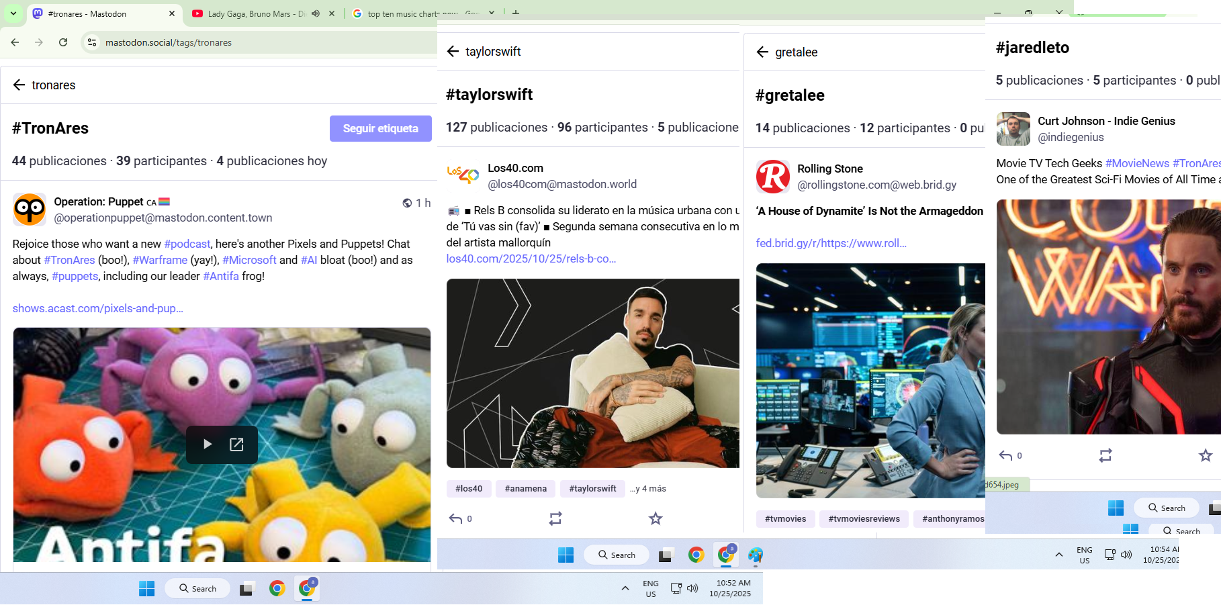This screenshot has height=605, width=1221.
Task: Click the globe visibility icon on Puppet post
Action: point(407,203)
